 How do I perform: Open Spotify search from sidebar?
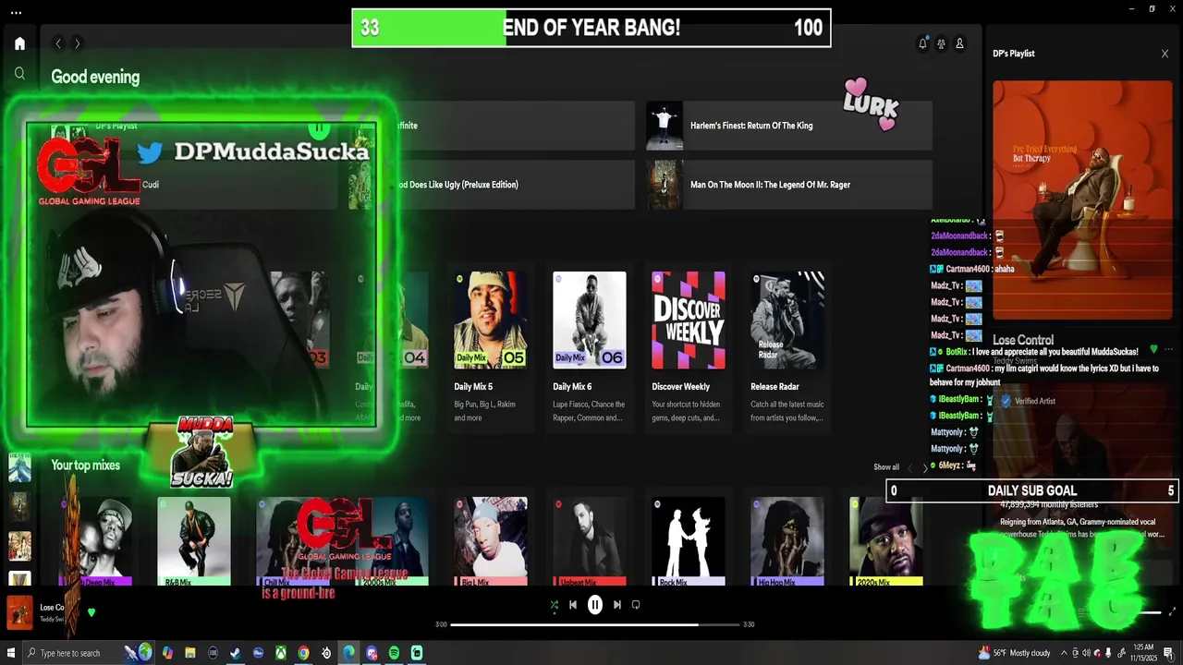19,73
